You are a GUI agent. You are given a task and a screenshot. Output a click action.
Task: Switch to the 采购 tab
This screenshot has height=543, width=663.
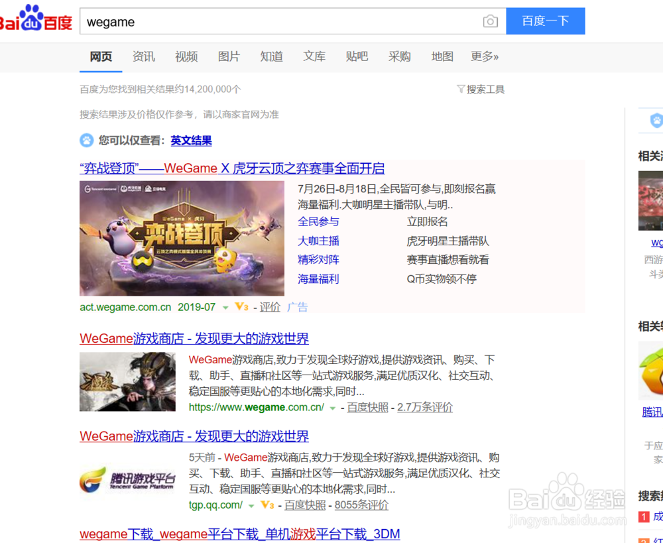400,56
